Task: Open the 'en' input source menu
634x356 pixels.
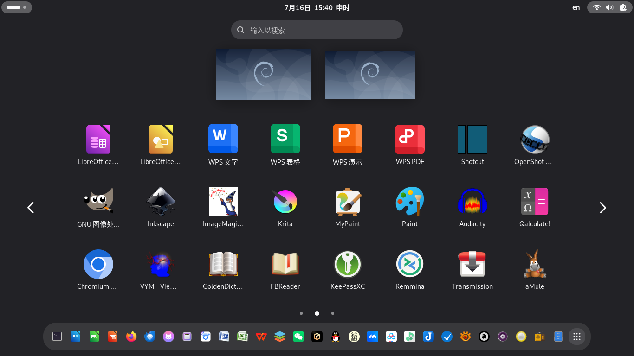Action: (576, 7)
